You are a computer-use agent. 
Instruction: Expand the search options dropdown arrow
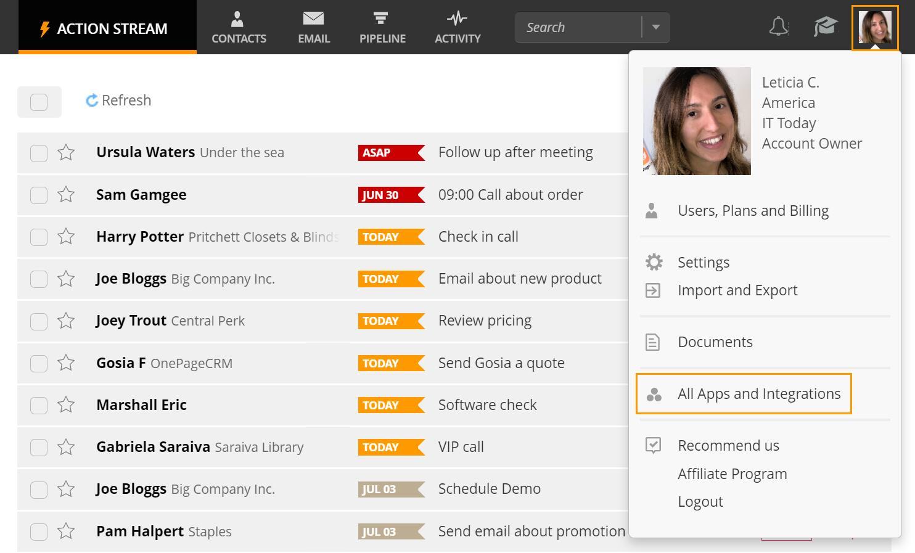656,27
